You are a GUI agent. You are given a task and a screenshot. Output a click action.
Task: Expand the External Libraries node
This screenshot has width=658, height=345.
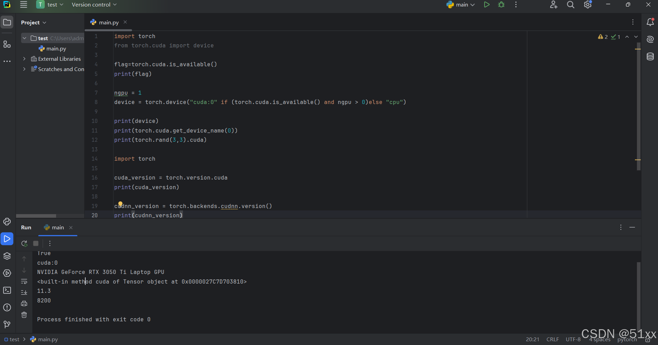click(24, 59)
